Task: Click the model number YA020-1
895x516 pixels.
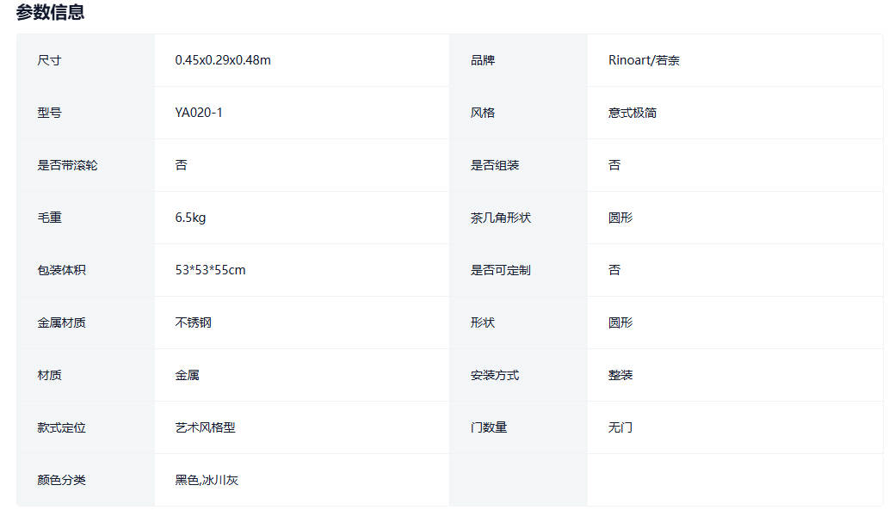Action: point(199,113)
